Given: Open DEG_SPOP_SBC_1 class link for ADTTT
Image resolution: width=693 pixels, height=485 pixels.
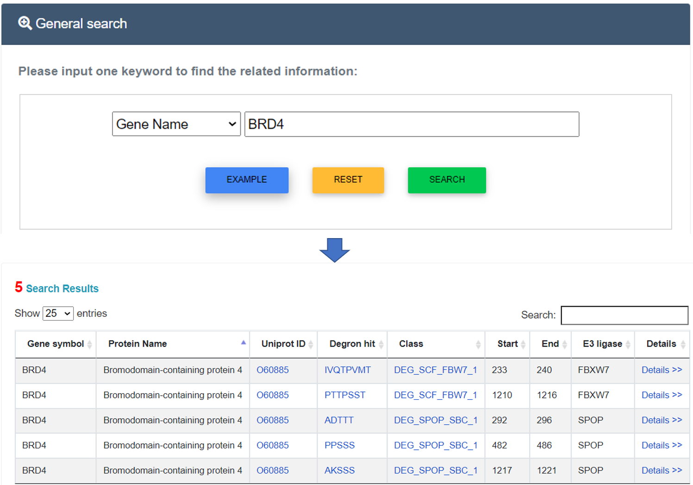Looking at the screenshot, I should [435, 420].
